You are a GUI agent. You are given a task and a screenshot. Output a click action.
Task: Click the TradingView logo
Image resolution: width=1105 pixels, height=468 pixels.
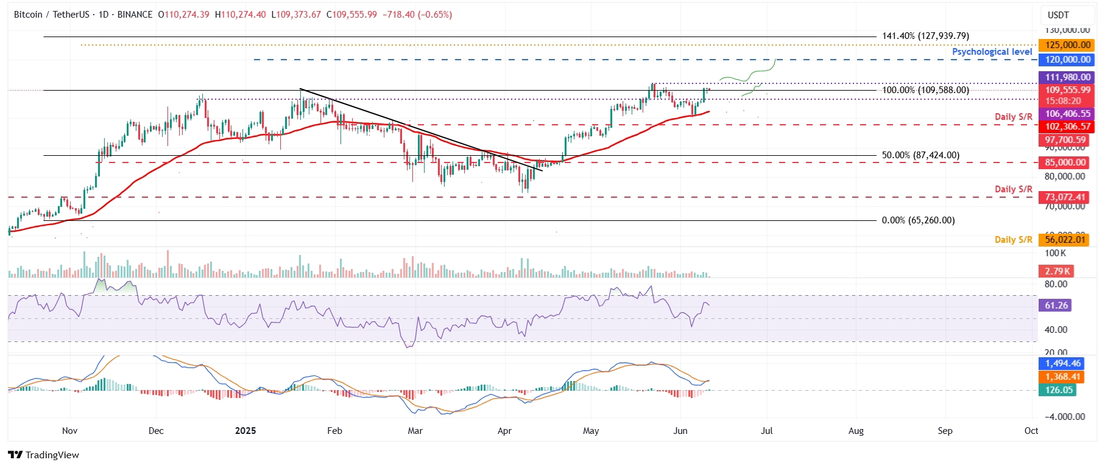(43, 455)
